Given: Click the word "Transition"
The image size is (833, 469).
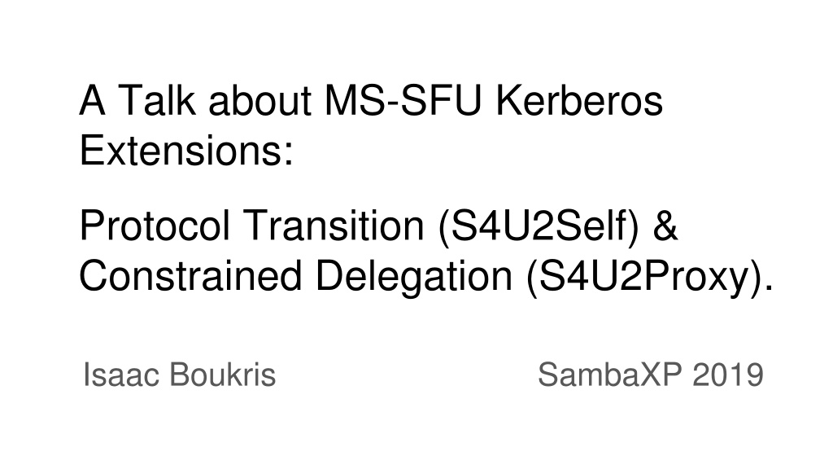Looking at the screenshot, I should [x=334, y=226].
